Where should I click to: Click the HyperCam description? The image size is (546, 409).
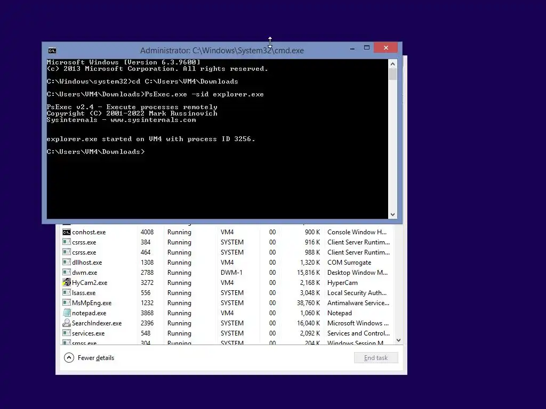click(342, 282)
